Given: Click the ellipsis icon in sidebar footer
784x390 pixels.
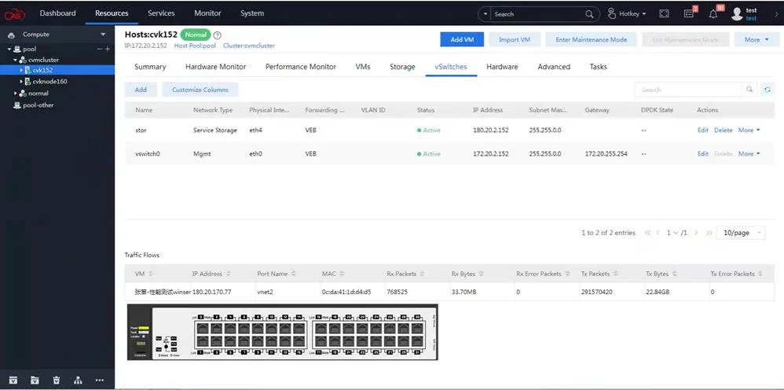Looking at the screenshot, I should pyautogui.click(x=100, y=380).
